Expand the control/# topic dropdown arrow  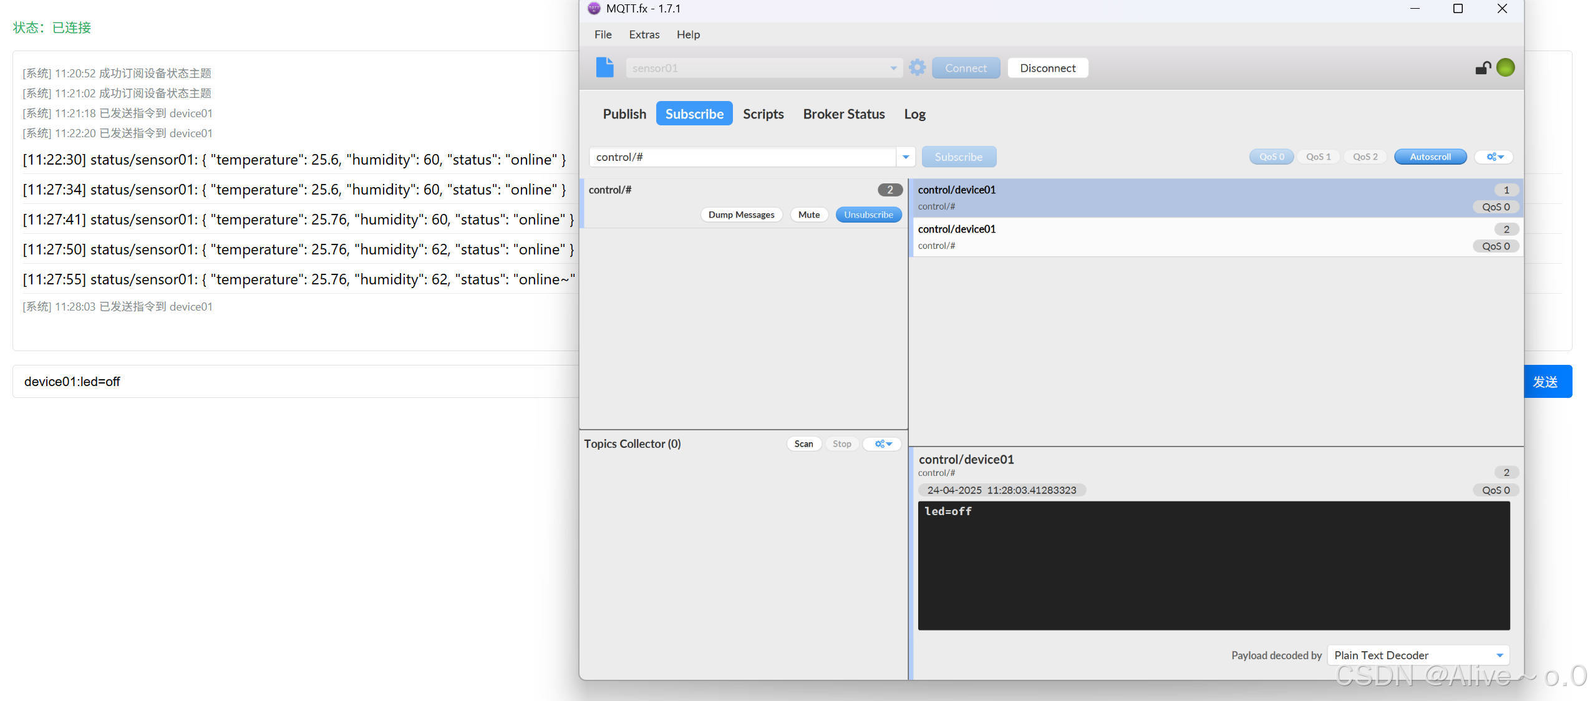[906, 157]
